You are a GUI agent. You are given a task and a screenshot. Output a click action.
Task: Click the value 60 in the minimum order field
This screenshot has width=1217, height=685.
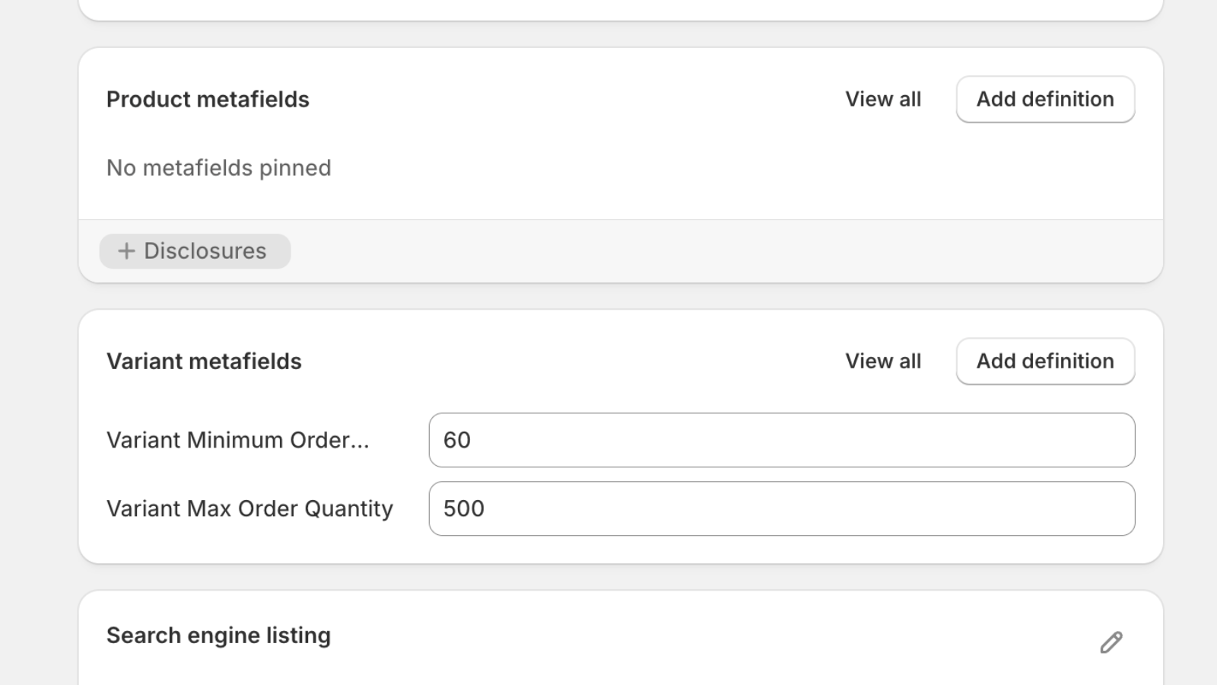tap(456, 440)
